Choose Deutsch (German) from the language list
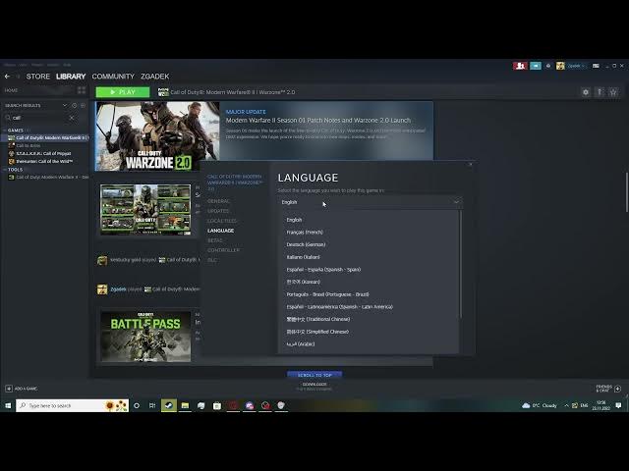 (x=370, y=244)
